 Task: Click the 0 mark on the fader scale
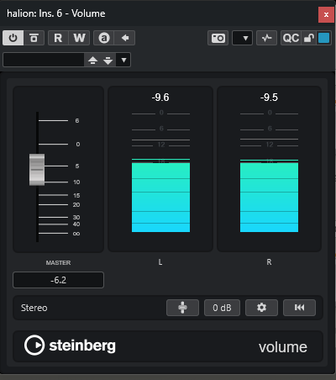pos(78,144)
